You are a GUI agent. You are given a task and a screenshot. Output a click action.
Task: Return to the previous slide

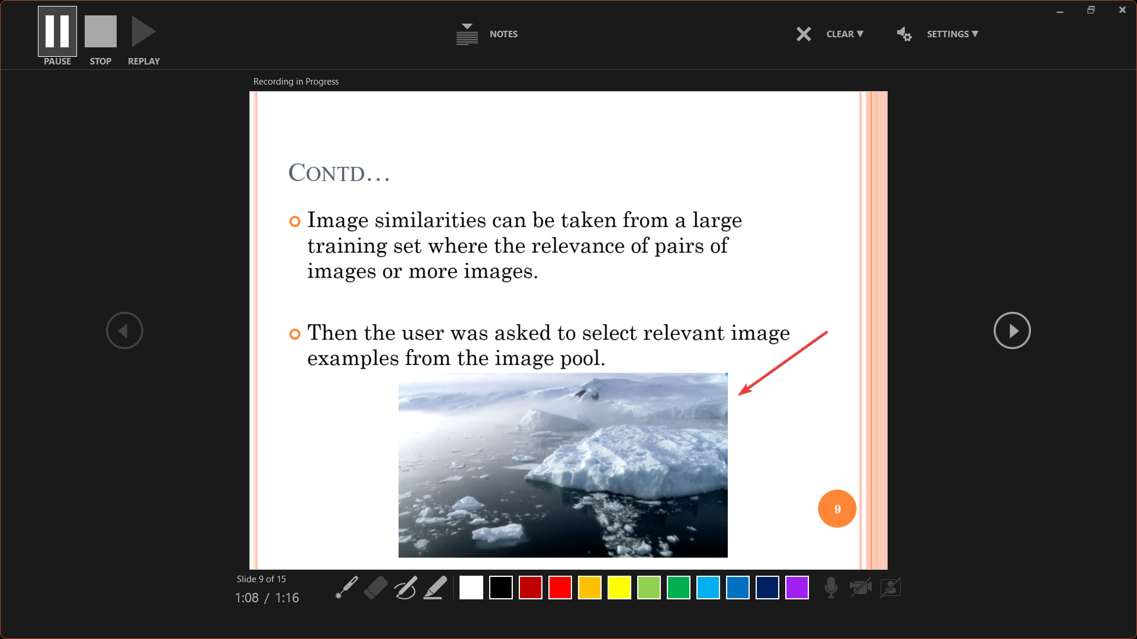click(x=124, y=331)
